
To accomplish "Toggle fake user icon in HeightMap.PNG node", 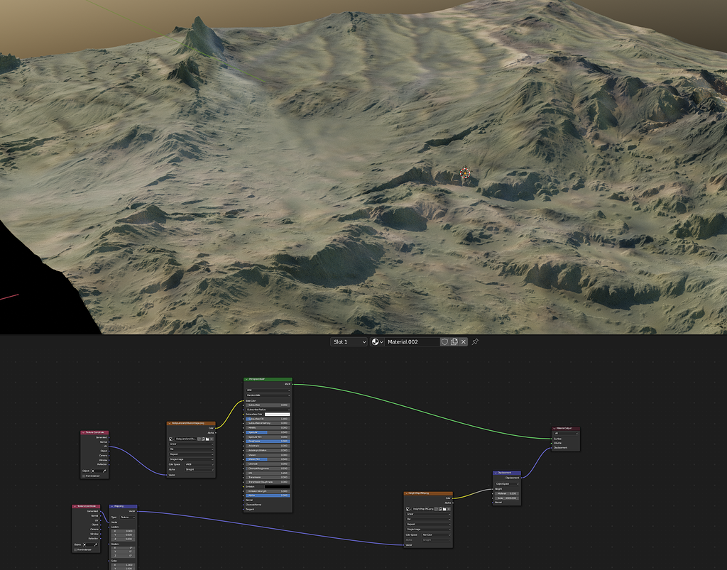I will pyautogui.click(x=436, y=509).
